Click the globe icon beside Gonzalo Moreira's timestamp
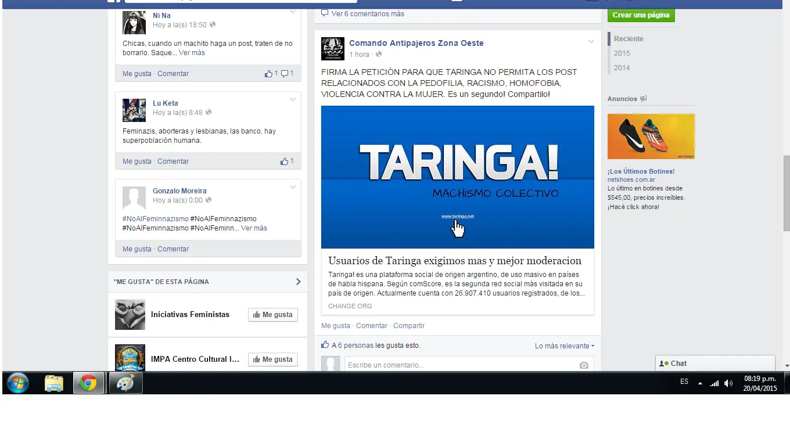The image size is (790, 446). click(209, 200)
